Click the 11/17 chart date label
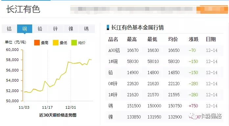Viewport: 229px width, 126px height. pos(47,107)
